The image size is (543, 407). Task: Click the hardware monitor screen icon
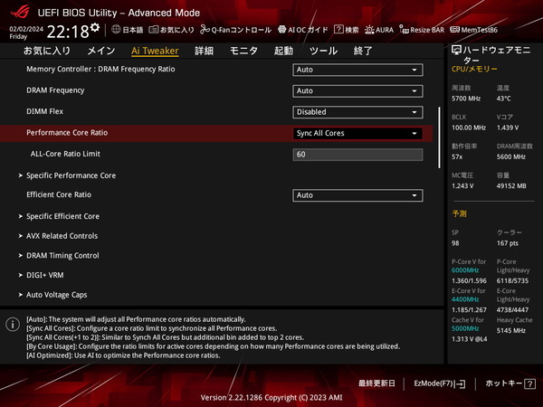pyautogui.click(x=456, y=51)
